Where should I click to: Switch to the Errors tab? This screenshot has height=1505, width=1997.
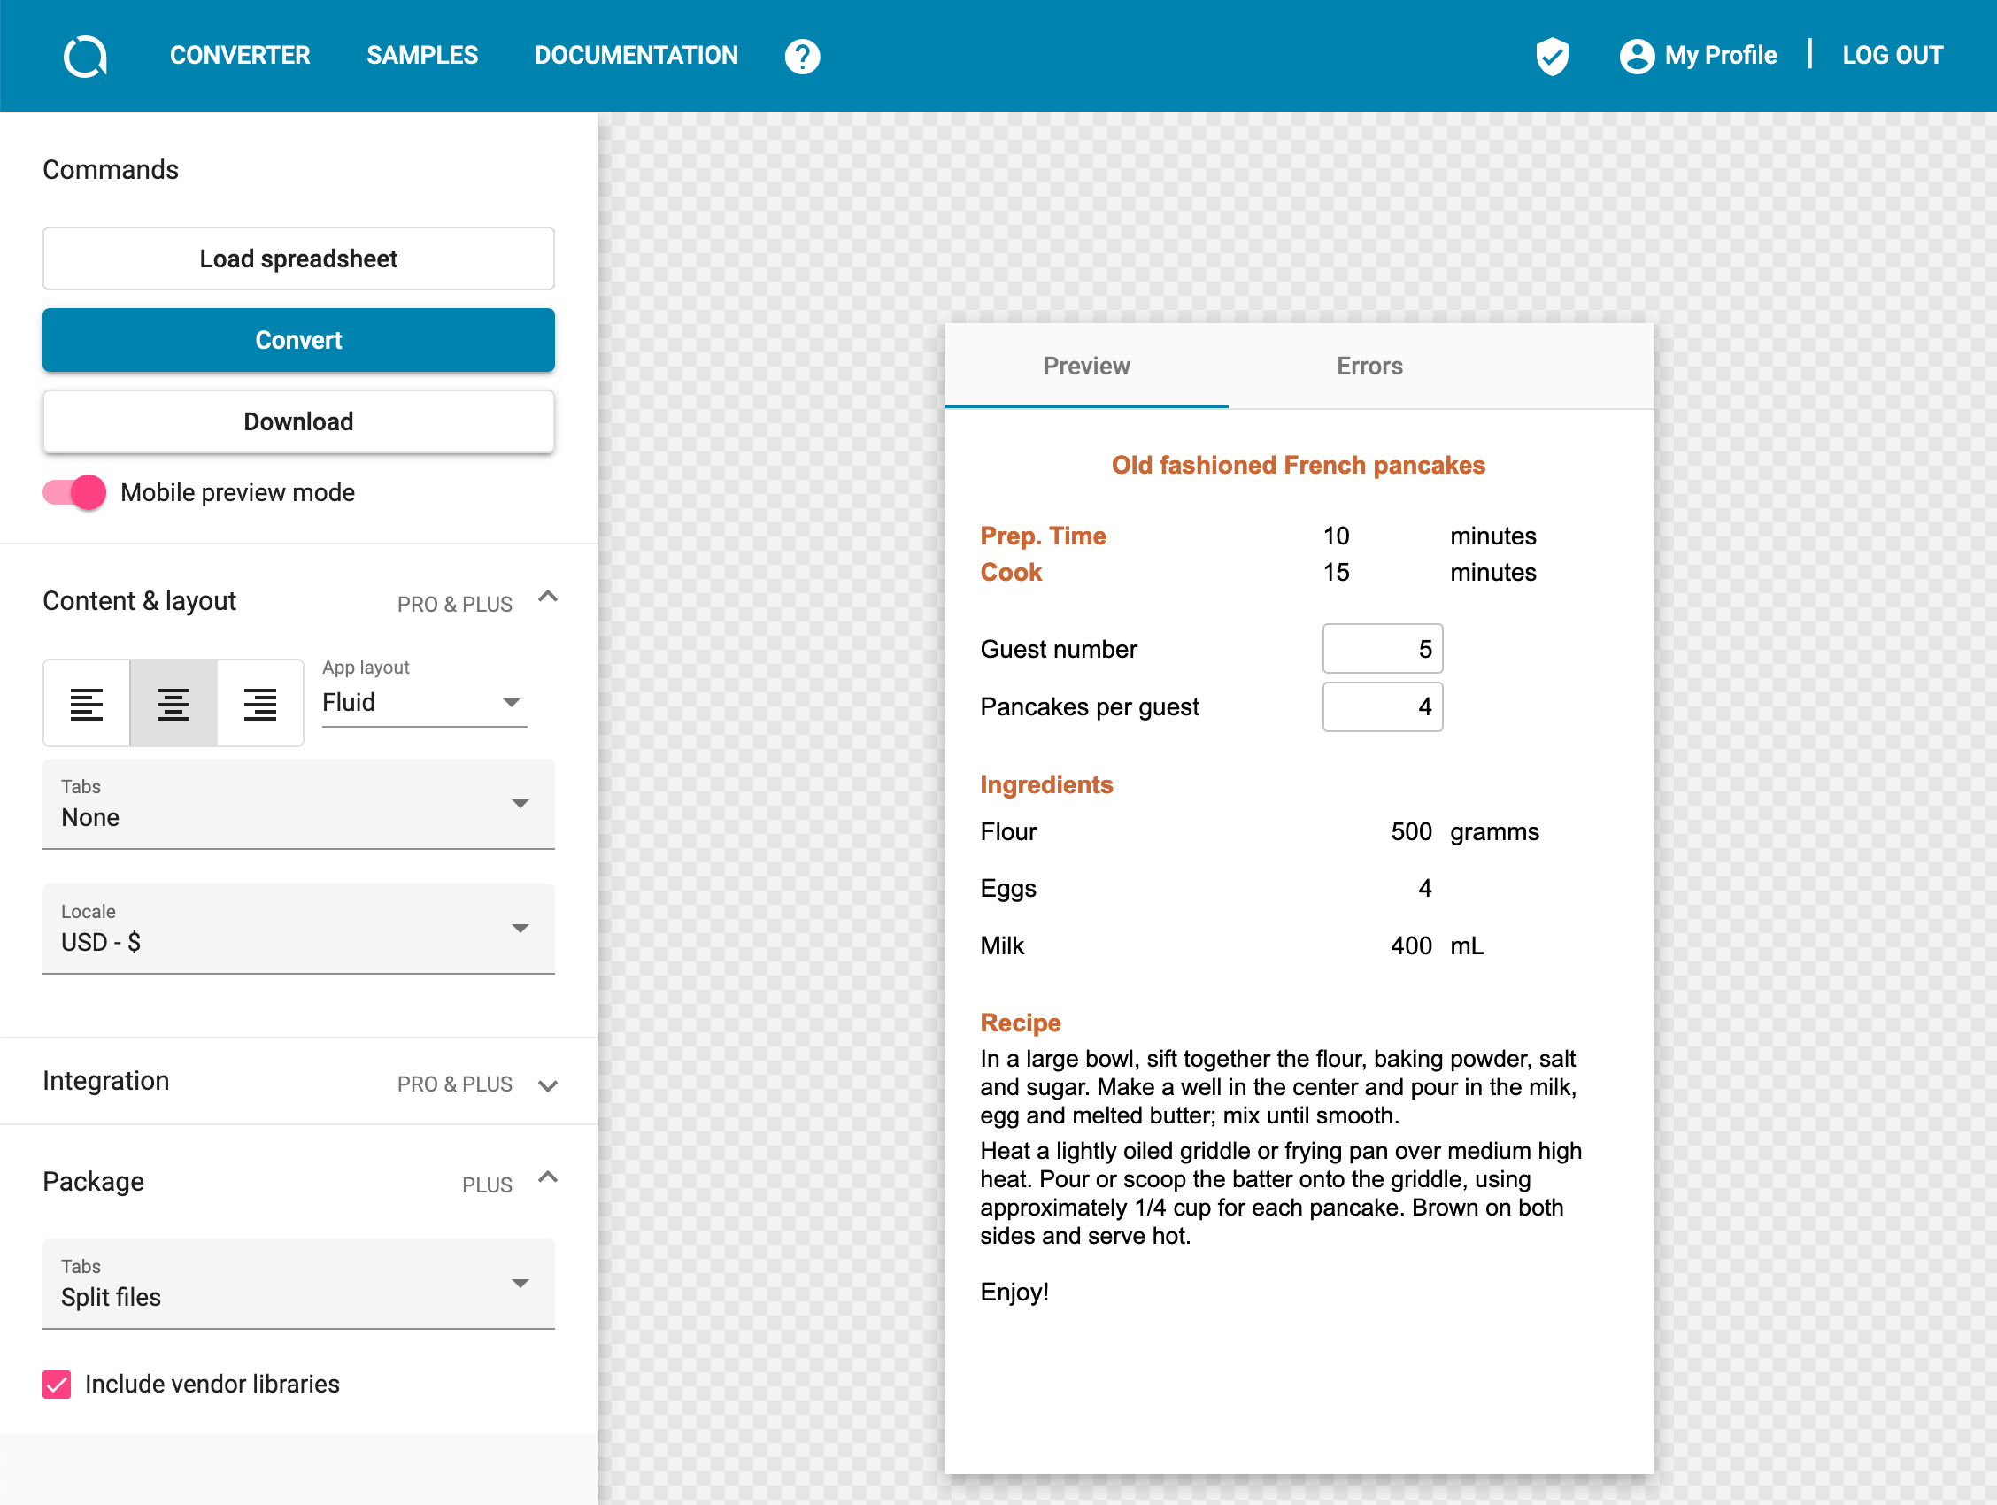tap(1369, 366)
